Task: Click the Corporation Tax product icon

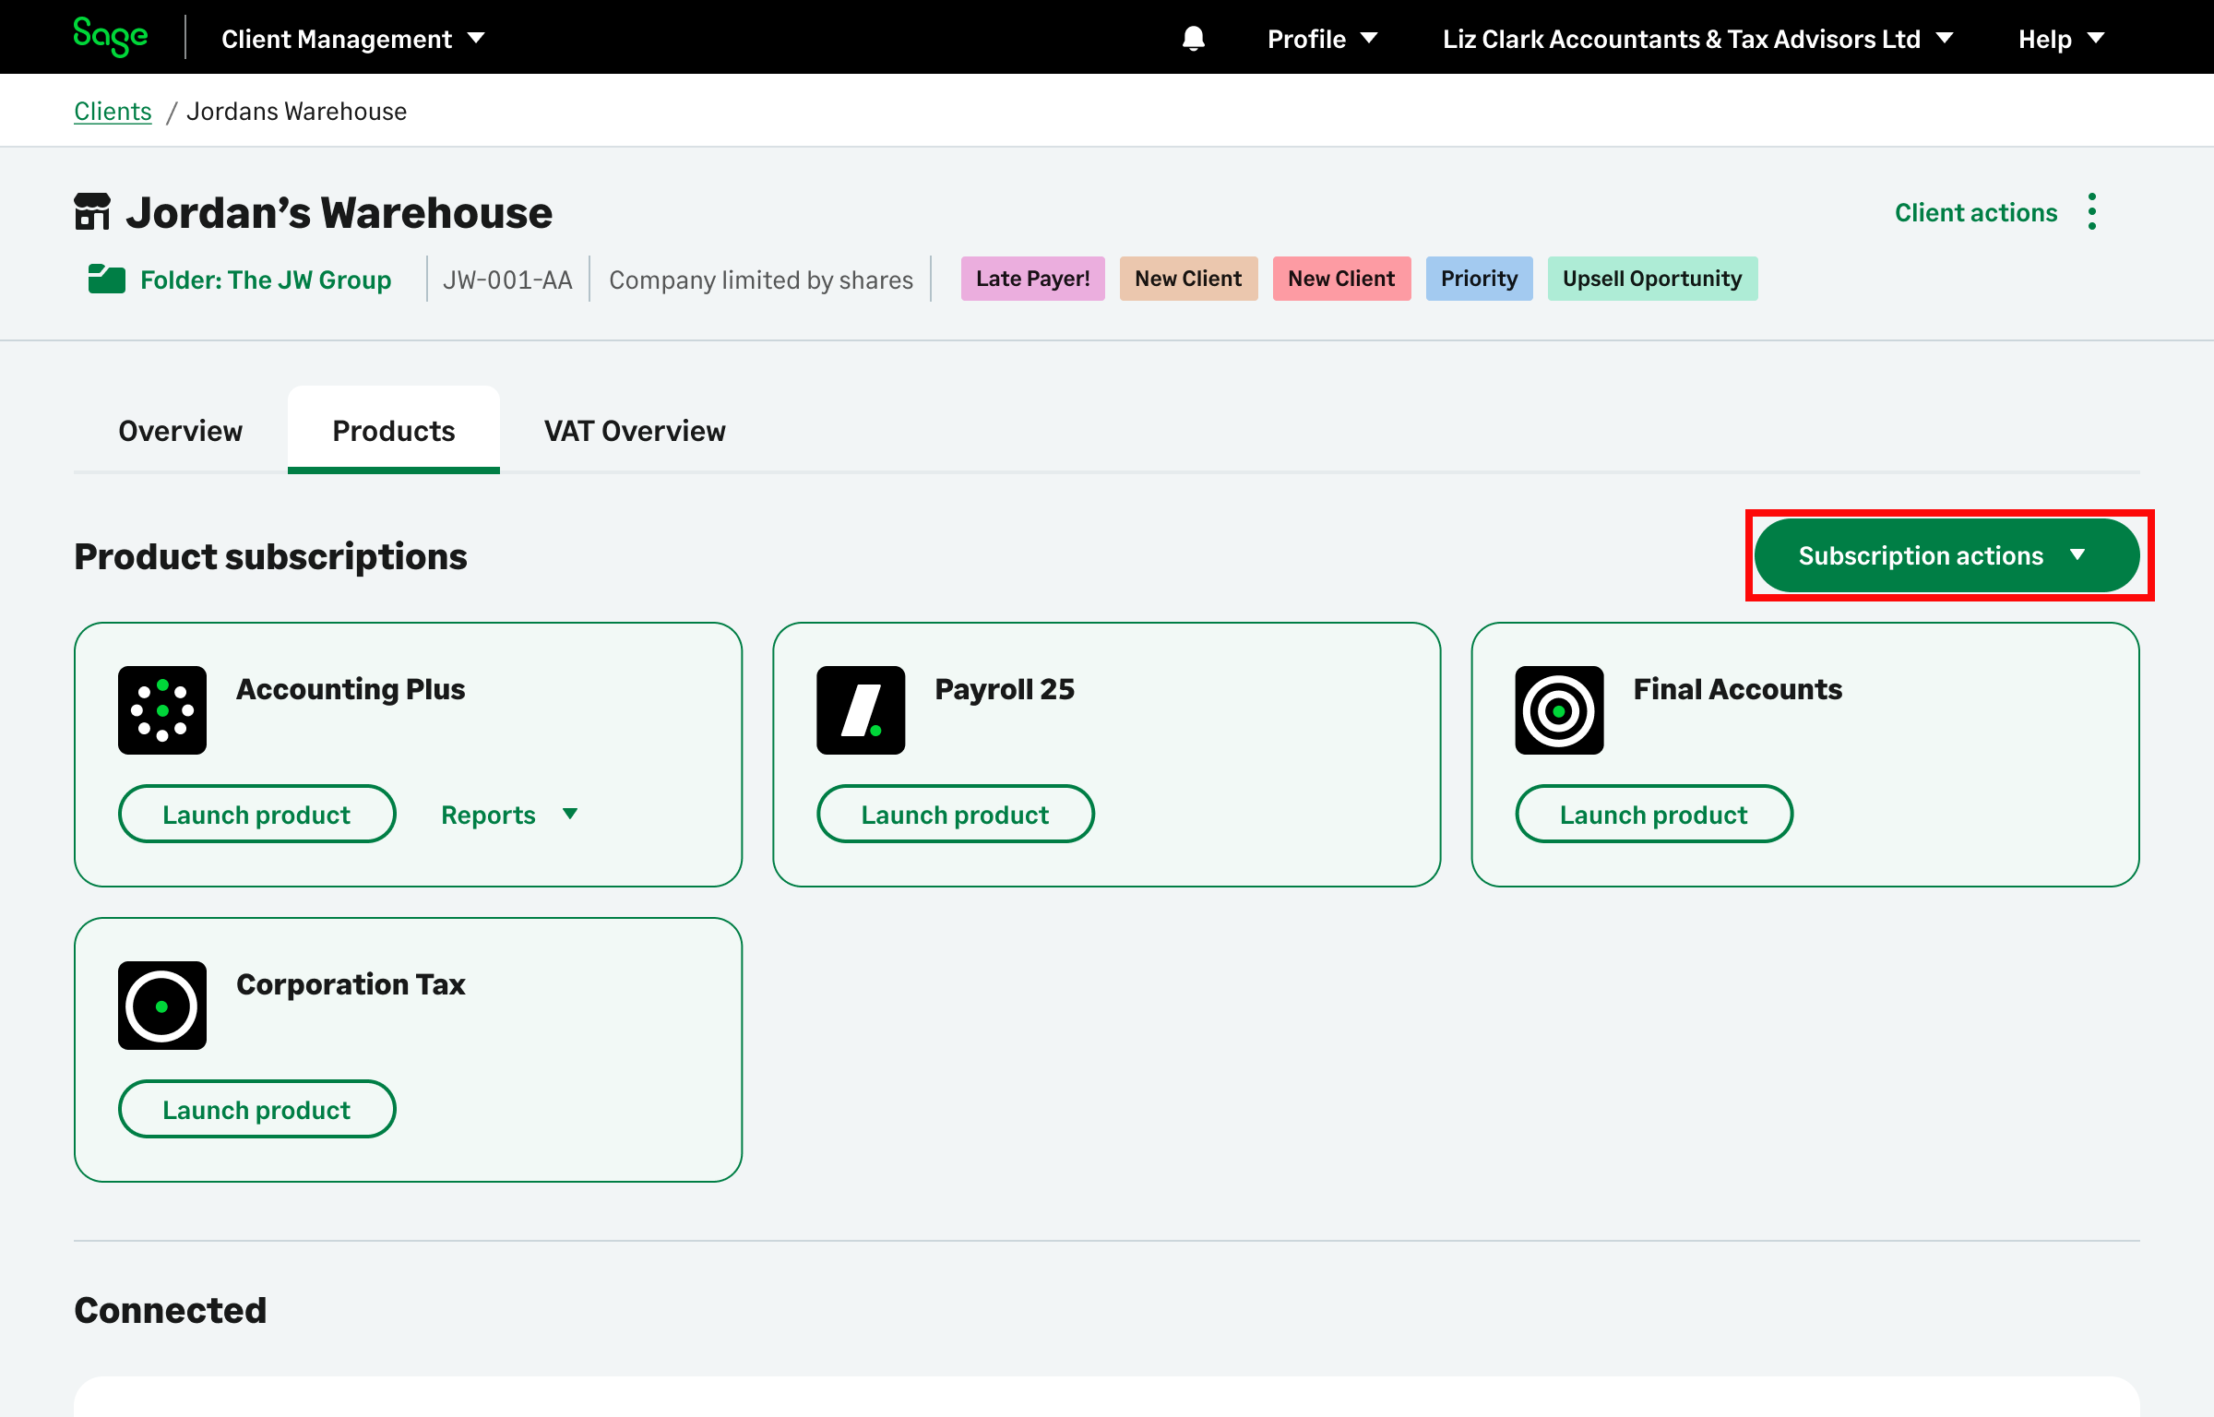Action: (162, 1005)
